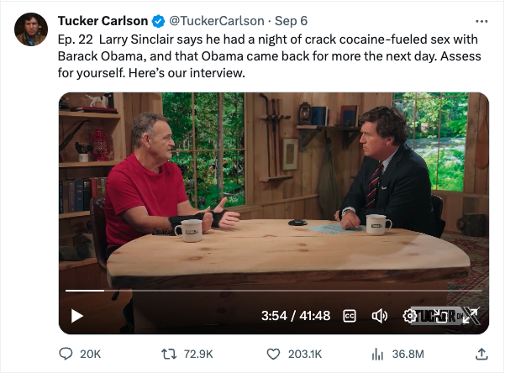Share the tweet using upload icon
505x373 pixels.
tap(481, 354)
